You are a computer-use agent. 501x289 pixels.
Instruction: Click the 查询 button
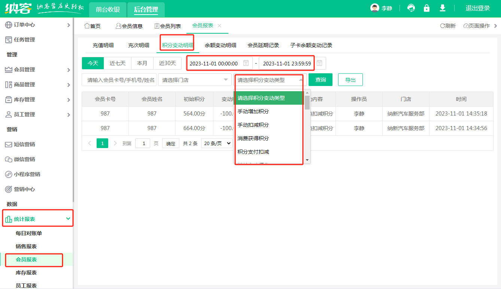[320, 80]
